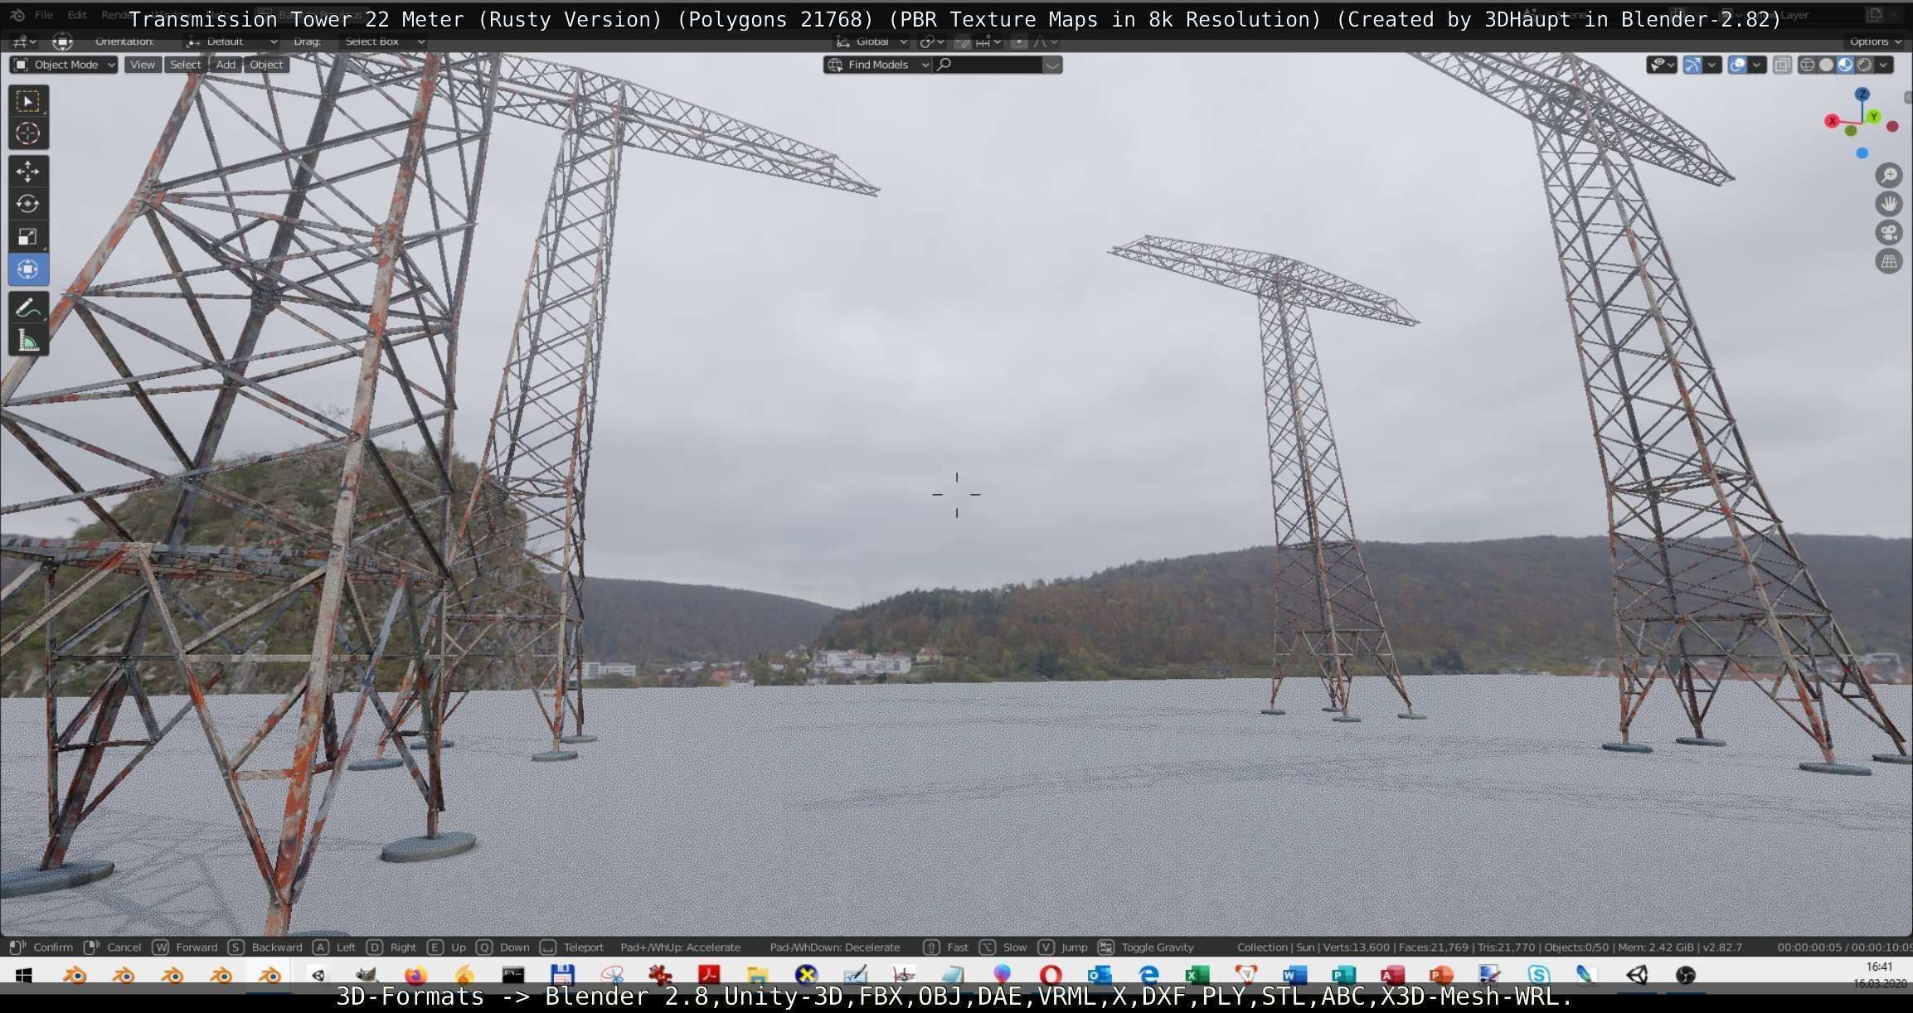Open the File menu

[44, 15]
